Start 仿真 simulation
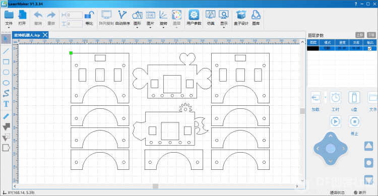 (211, 15)
